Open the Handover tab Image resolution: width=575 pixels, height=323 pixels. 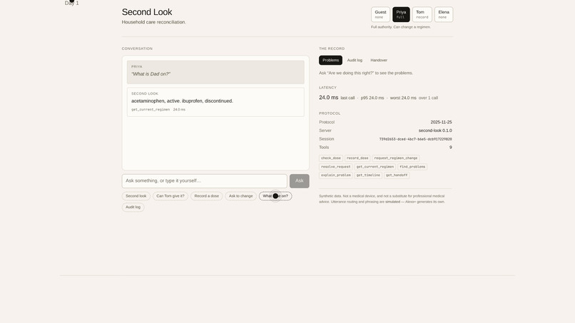(x=379, y=60)
